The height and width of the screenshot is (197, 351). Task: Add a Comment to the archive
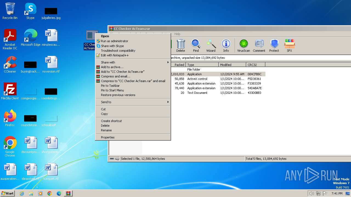point(259,46)
